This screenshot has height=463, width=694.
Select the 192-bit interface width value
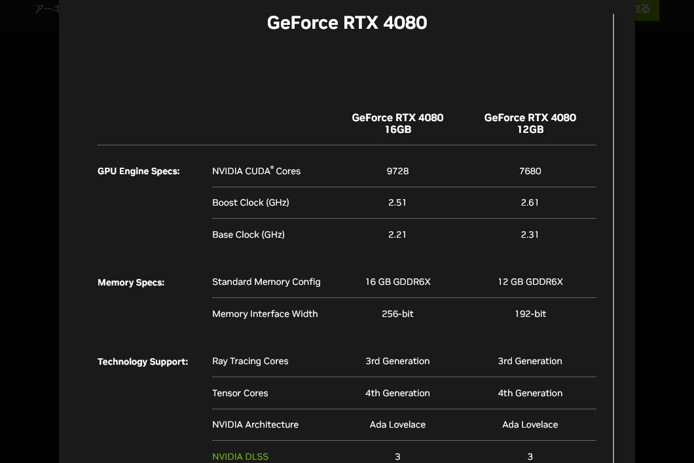pos(530,314)
